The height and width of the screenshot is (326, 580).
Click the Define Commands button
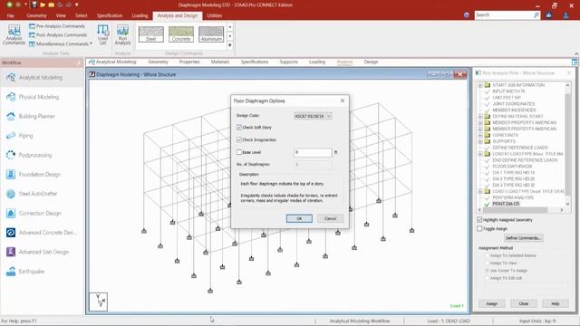[524, 237]
